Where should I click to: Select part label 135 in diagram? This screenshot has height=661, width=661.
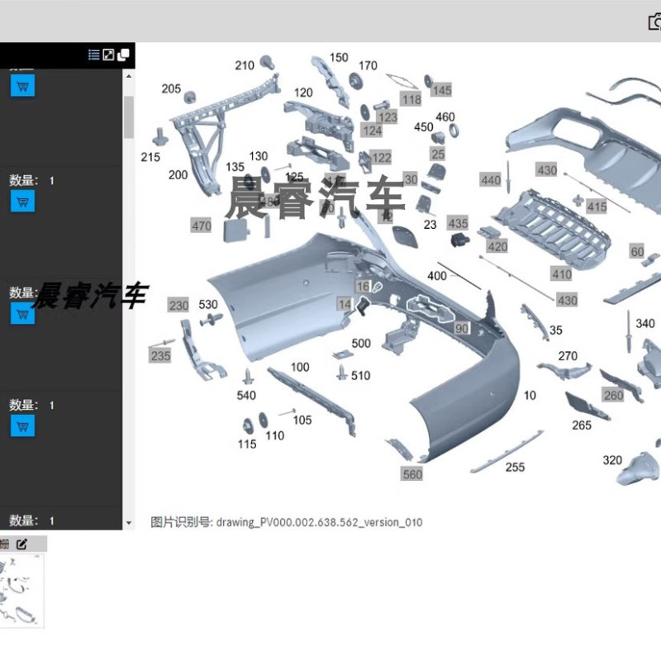[235, 167]
